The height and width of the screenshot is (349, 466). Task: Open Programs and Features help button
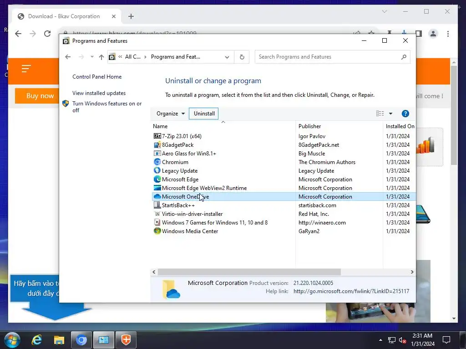pos(405,113)
